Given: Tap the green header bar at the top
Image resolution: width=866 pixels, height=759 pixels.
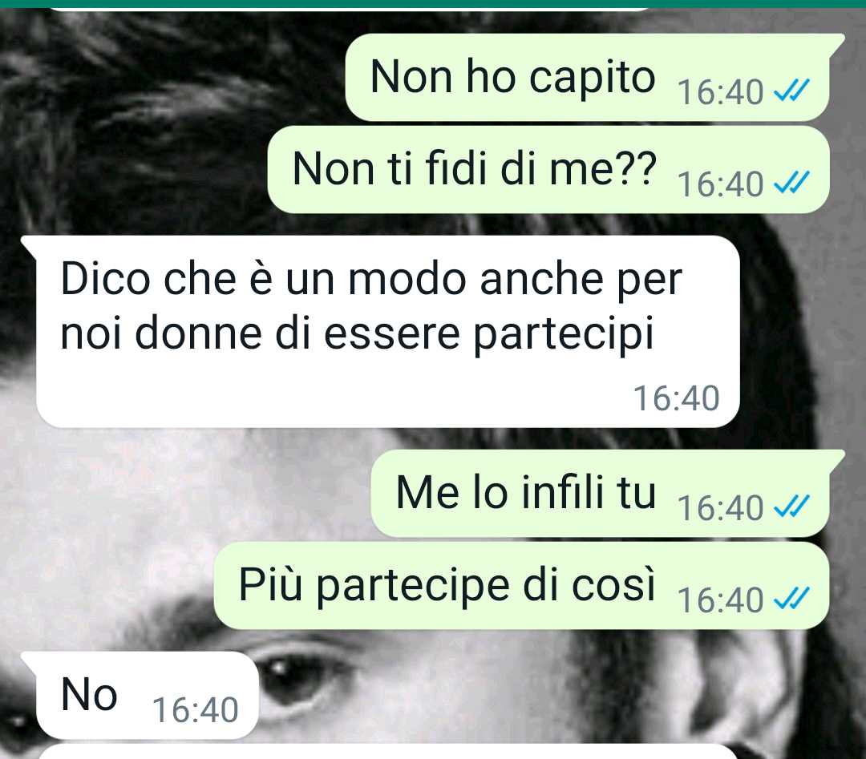Looking at the screenshot, I should coord(433,3).
